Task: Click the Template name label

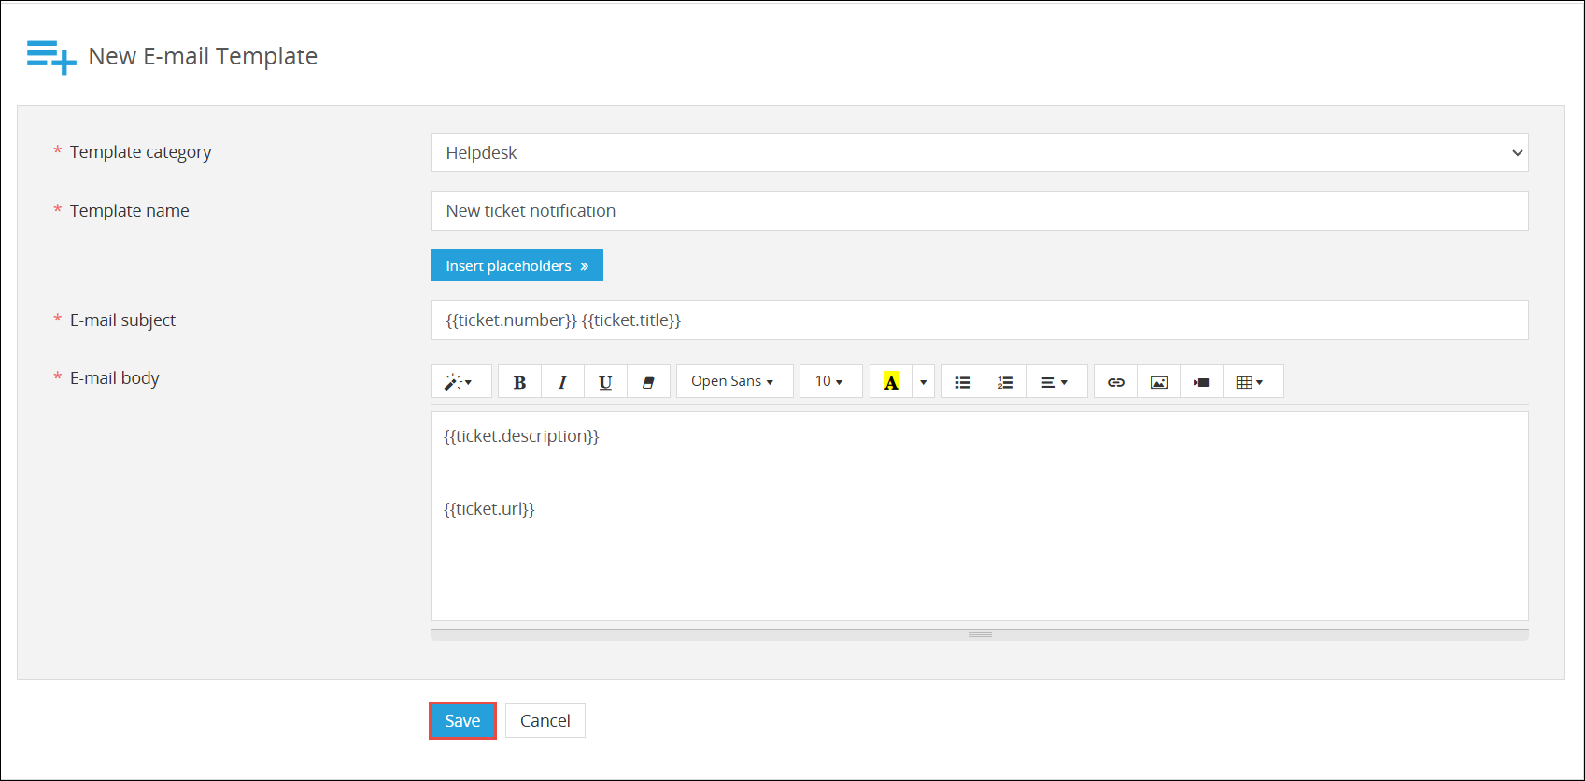Action: (129, 210)
